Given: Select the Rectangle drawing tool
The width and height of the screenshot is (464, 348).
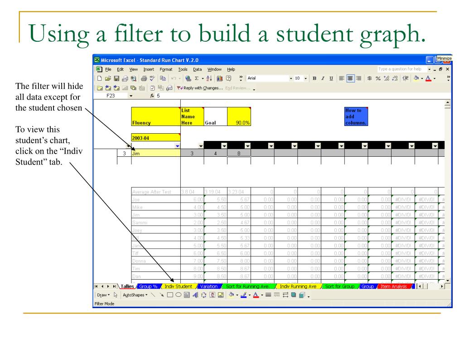Looking at the screenshot, I should pos(170,295).
